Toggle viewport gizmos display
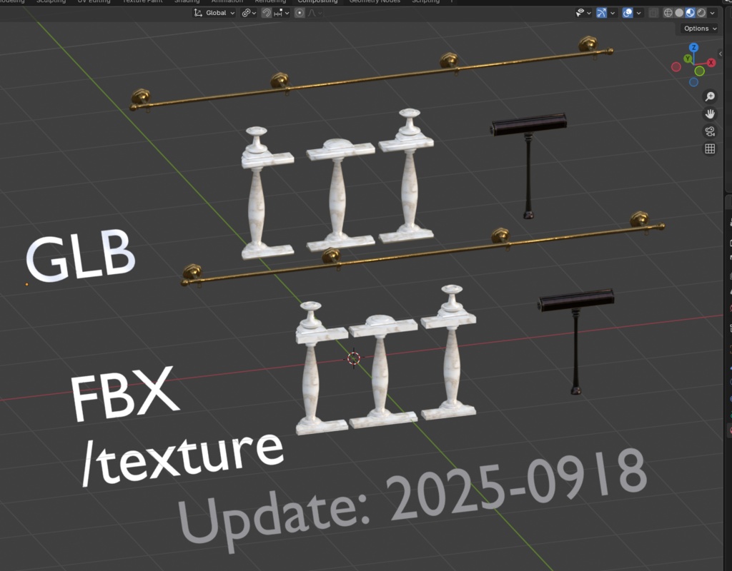 pos(602,13)
